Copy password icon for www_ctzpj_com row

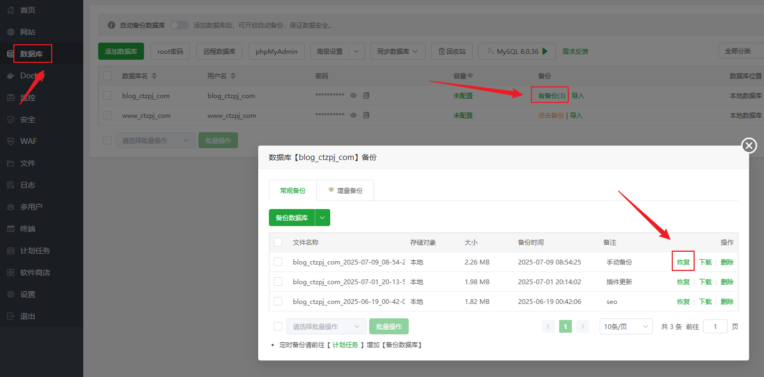click(366, 115)
